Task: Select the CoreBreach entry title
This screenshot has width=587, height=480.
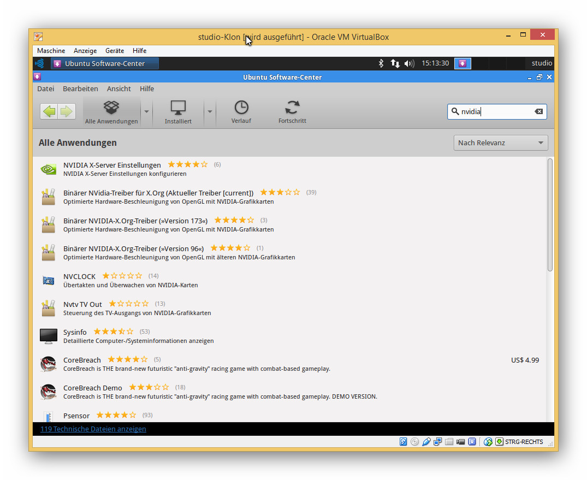Action: coord(82,360)
